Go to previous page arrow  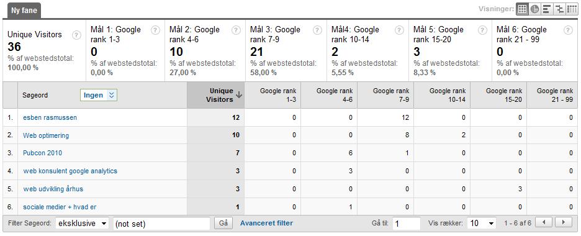click(544, 223)
